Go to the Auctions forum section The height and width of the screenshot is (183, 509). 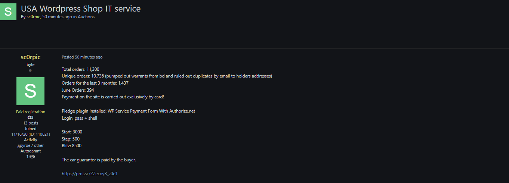click(86, 17)
